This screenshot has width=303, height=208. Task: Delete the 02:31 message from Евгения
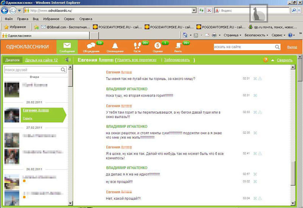255,79
